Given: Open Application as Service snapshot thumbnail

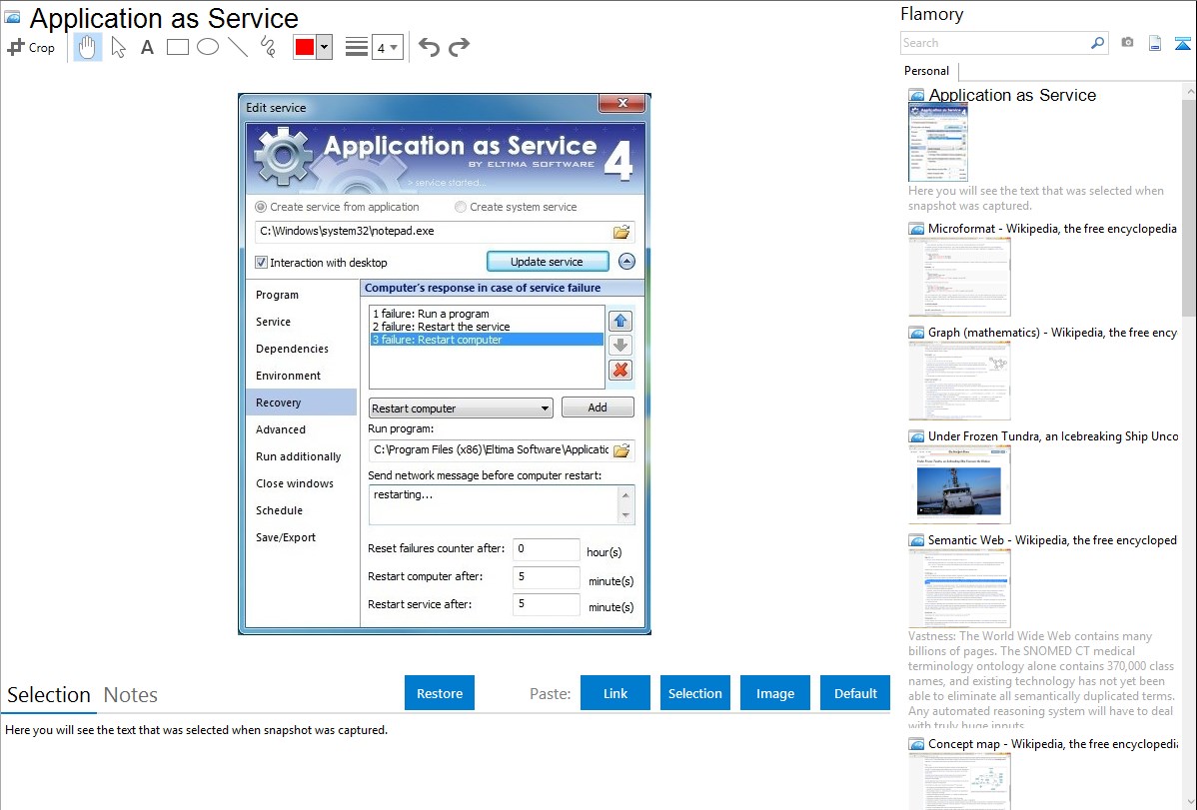Looking at the screenshot, I should pos(938,143).
